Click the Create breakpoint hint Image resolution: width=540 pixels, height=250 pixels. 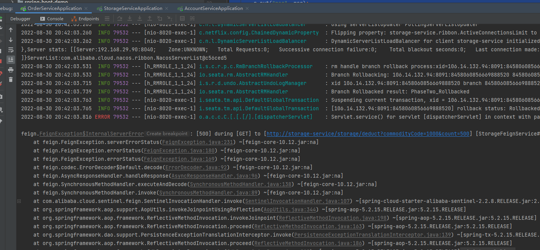point(167,134)
